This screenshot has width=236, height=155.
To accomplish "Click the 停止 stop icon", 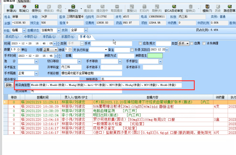I will [60, 7].
